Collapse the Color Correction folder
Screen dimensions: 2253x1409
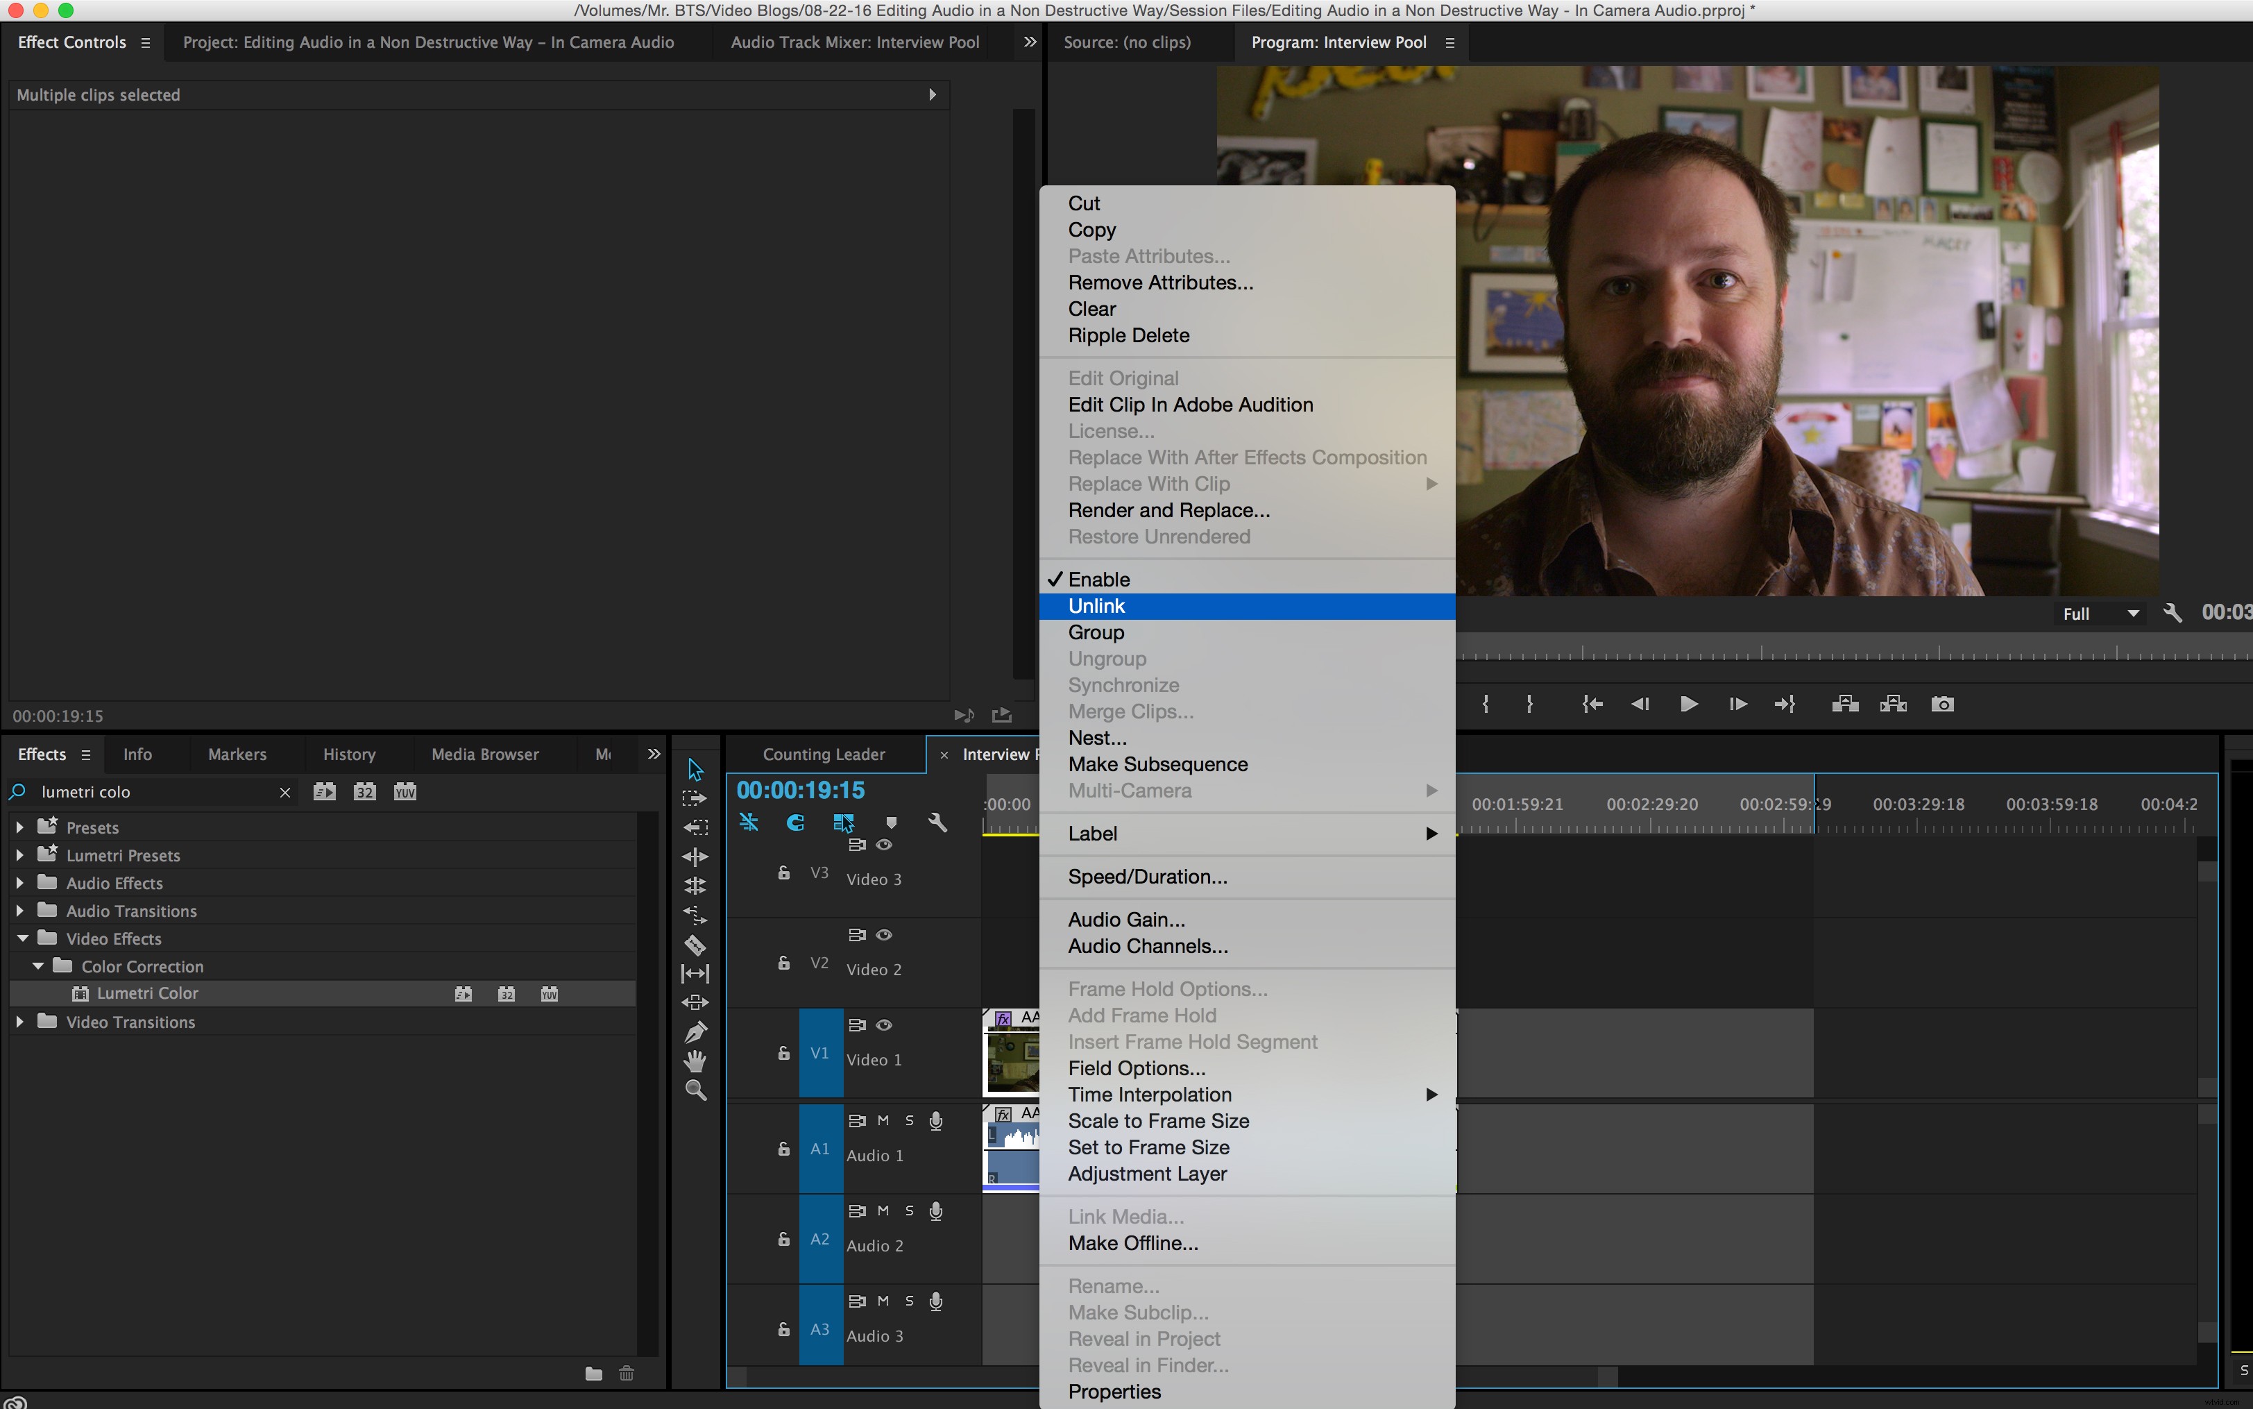tap(38, 966)
